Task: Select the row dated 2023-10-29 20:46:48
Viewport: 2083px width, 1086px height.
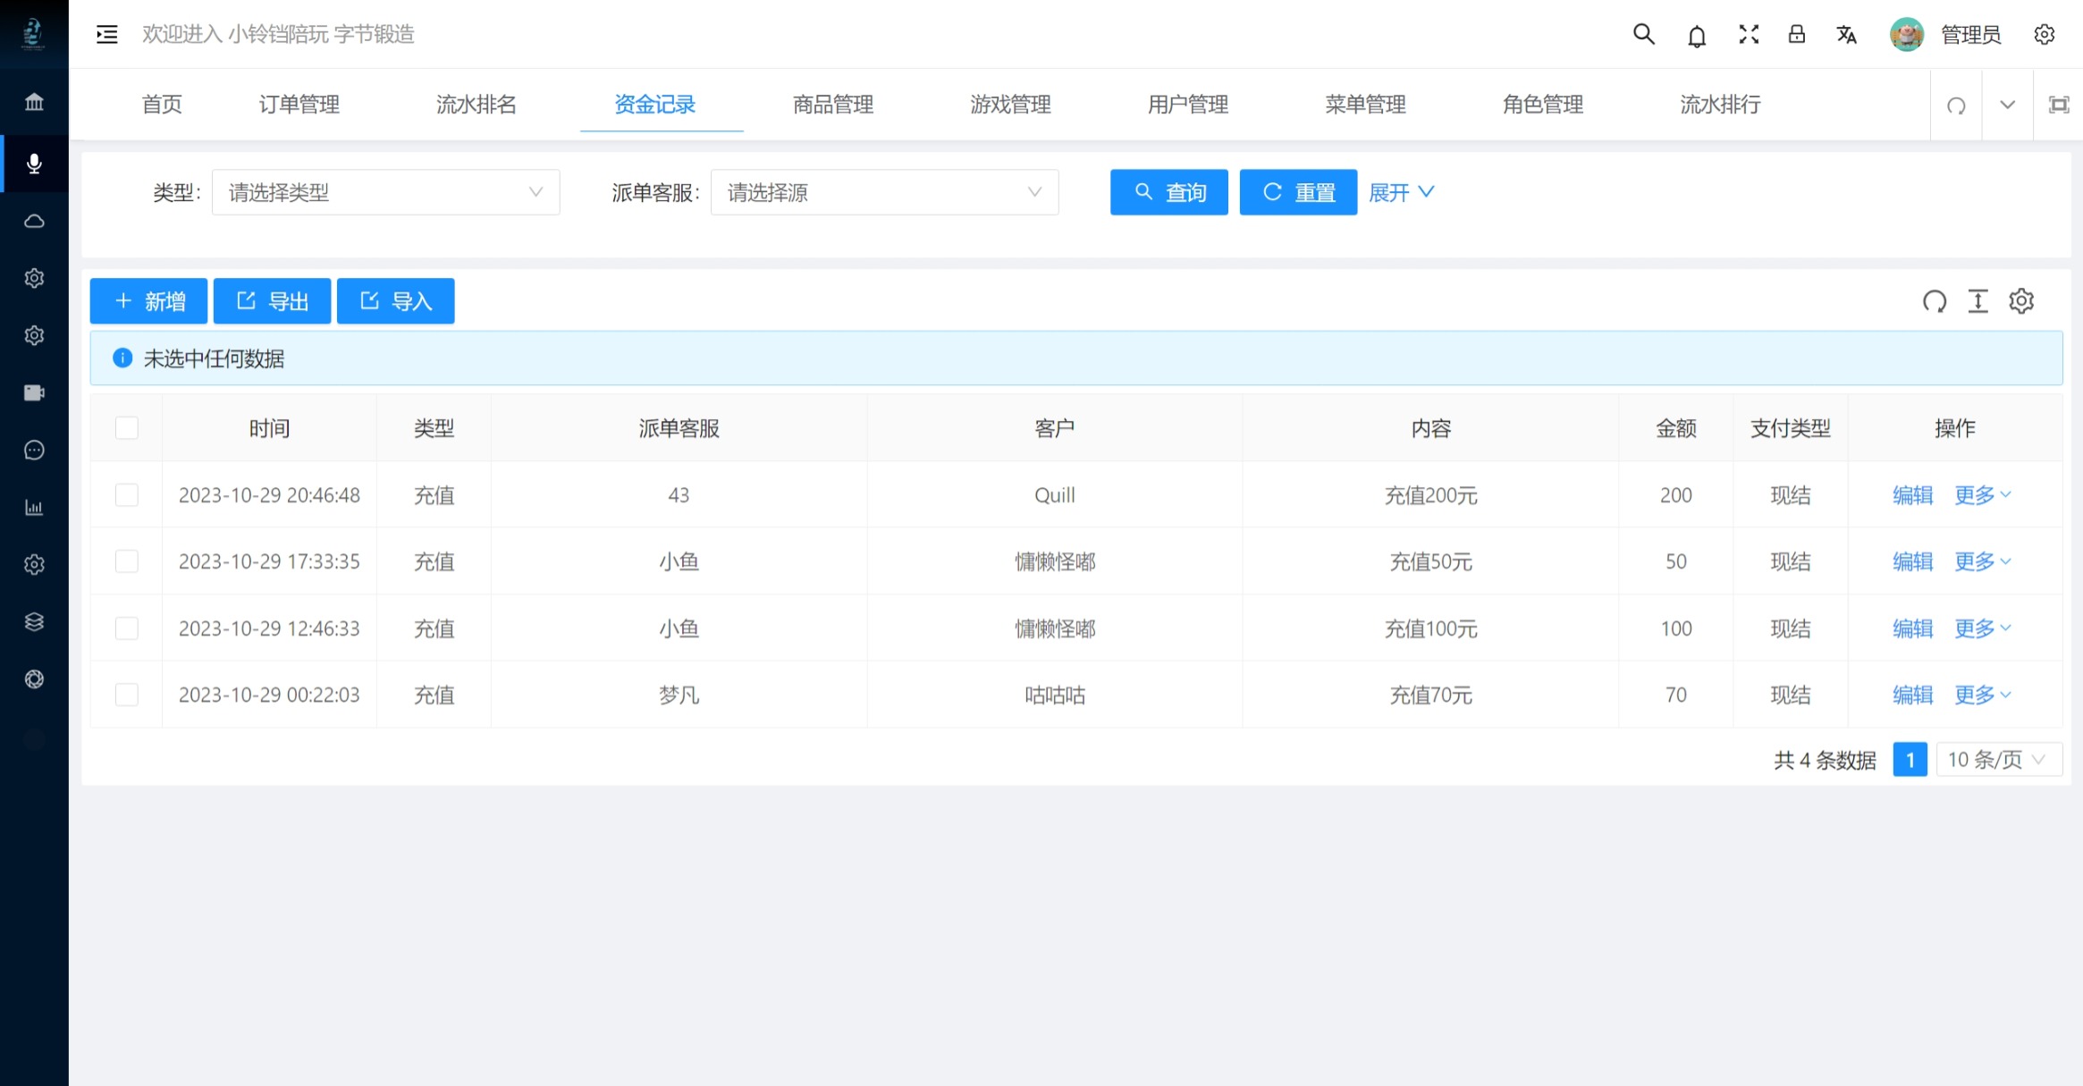Action: point(127,494)
